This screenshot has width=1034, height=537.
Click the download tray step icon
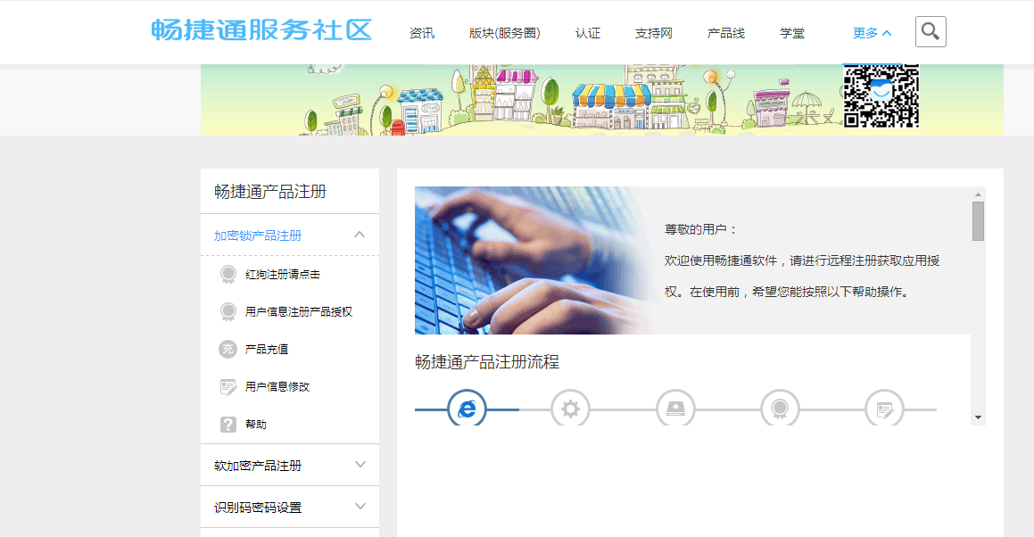point(675,409)
